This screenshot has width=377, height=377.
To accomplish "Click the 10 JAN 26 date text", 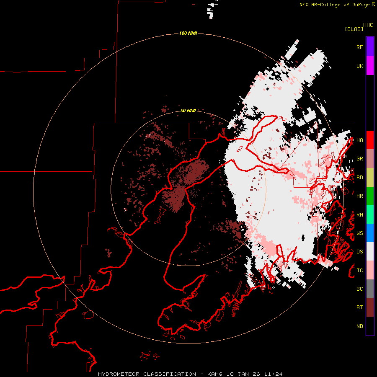I will coord(243,374).
